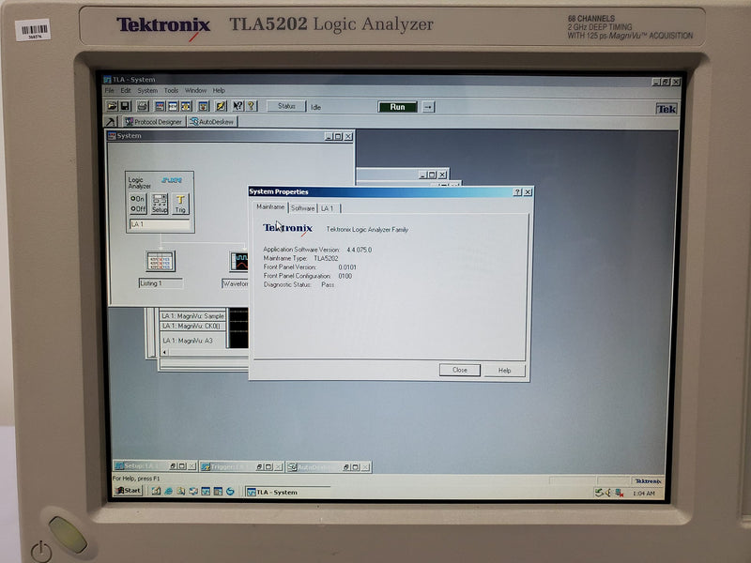Viewport: 751px width, 563px height.
Task: Open the System menu
Action: tap(147, 90)
